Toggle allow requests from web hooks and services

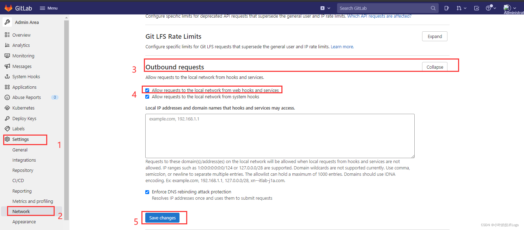(147, 91)
